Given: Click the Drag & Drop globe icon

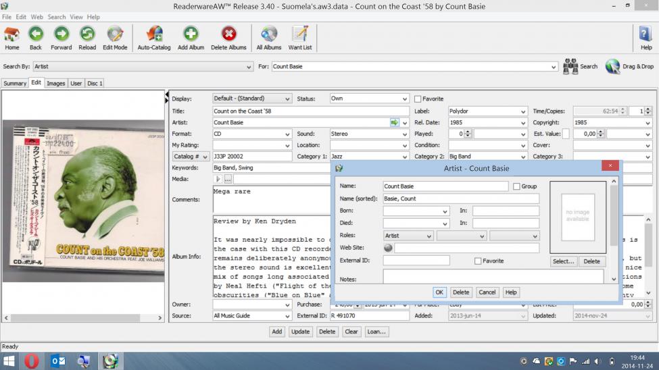Looking at the screenshot, I should (x=612, y=66).
